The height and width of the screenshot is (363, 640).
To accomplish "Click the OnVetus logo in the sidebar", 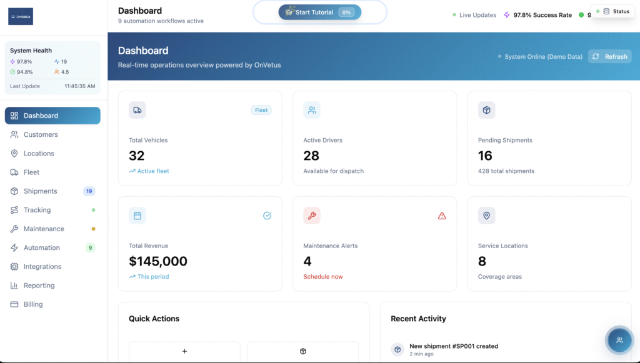I will [21, 16].
